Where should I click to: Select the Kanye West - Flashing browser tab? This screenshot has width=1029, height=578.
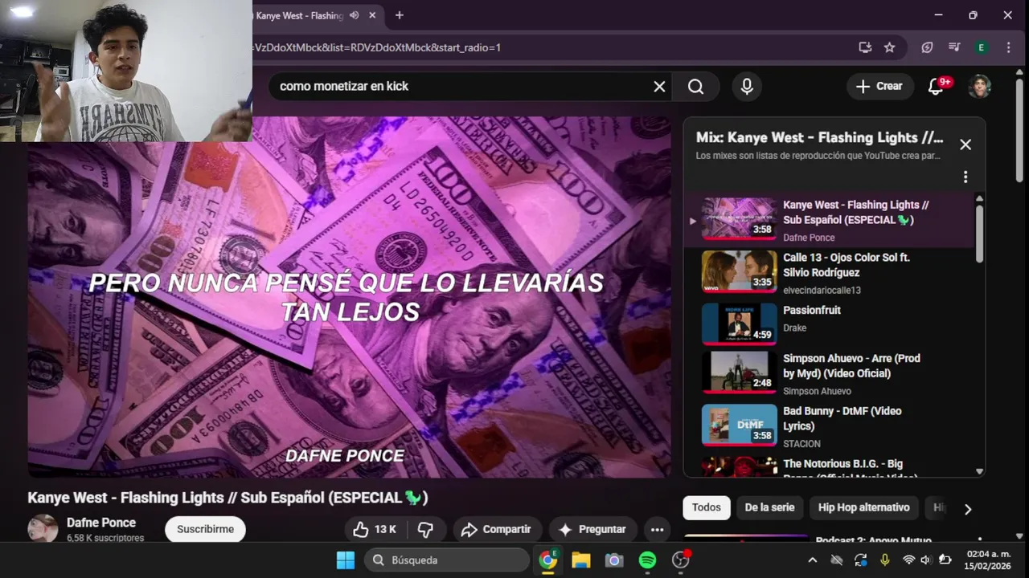coord(299,15)
